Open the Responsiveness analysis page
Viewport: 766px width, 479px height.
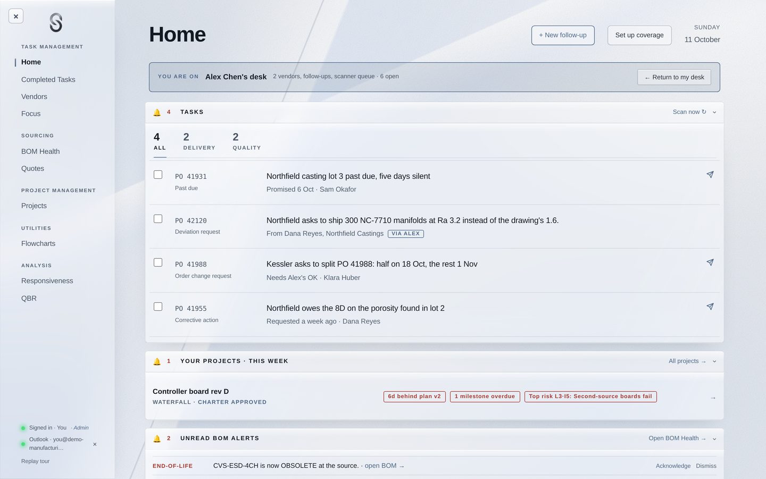47,280
